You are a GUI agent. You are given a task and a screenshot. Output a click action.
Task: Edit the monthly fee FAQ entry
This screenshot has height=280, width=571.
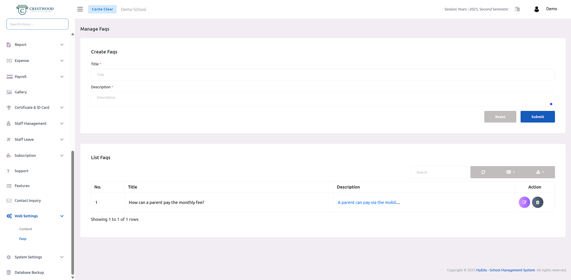click(x=524, y=202)
